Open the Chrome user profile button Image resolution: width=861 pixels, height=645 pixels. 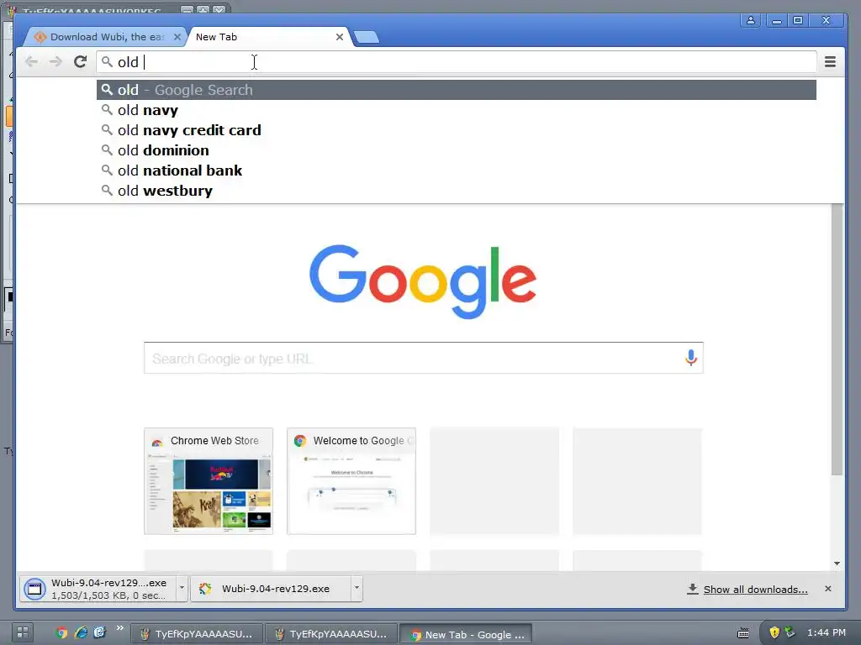tap(750, 21)
